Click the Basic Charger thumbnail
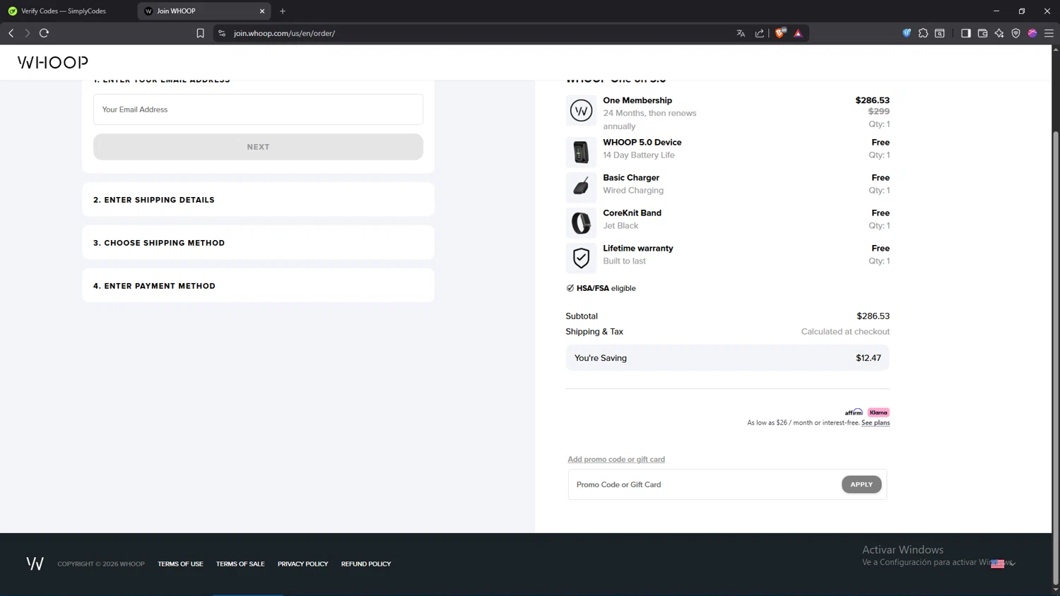The image size is (1060, 596). tap(581, 187)
